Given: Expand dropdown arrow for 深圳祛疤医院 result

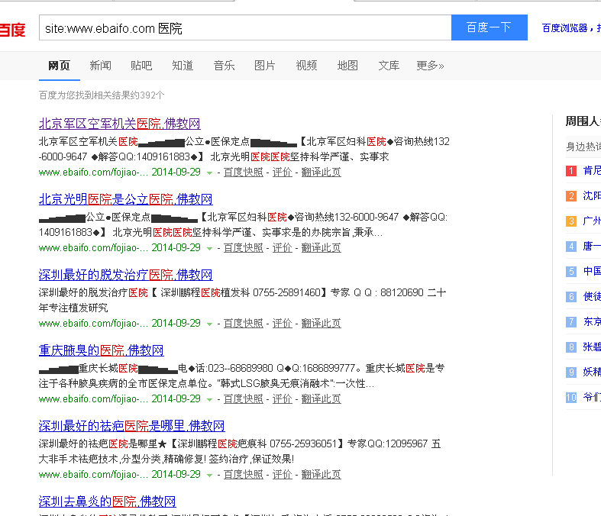Looking at the screenshot, I should pos(209,475).
